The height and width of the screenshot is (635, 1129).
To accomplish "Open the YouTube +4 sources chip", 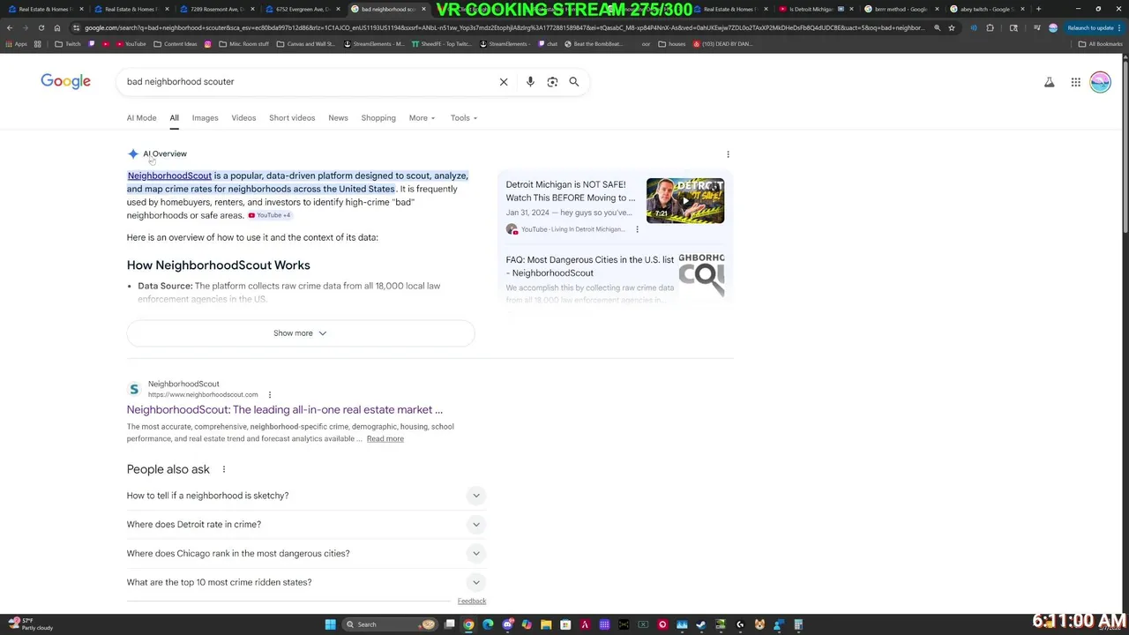I will (269, 215).
